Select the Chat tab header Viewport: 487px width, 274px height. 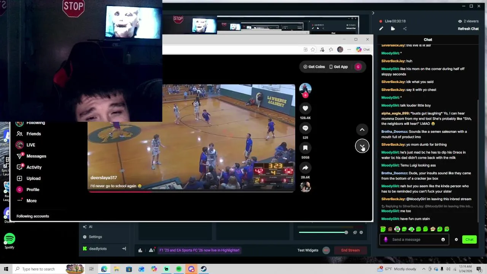[428, 40]
